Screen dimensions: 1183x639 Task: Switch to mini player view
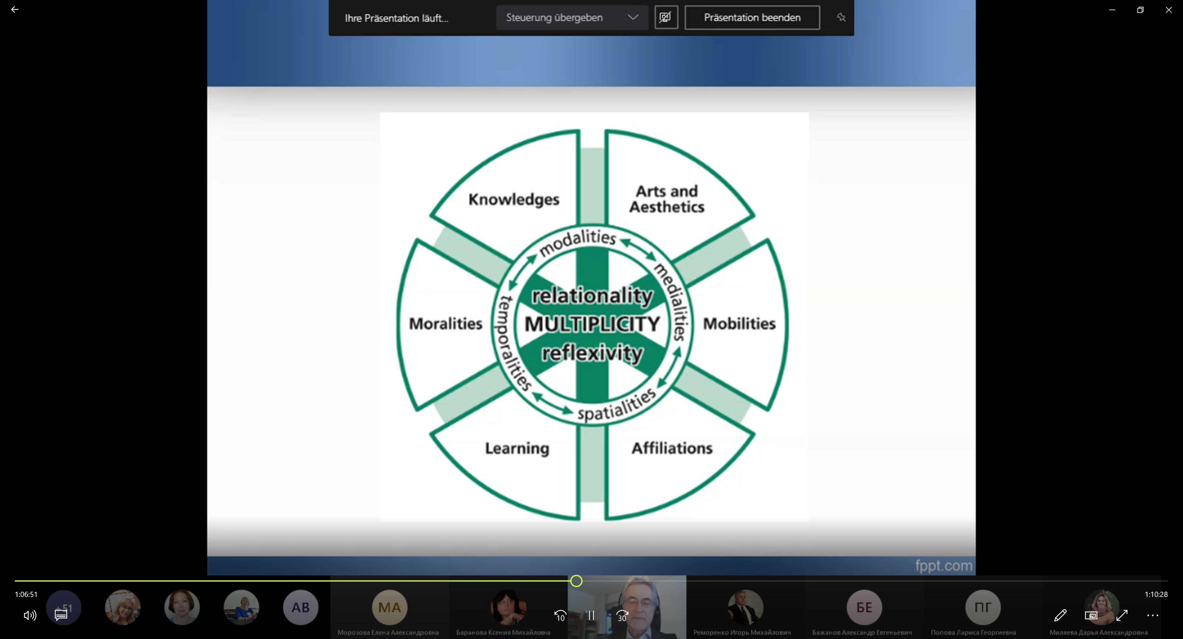1091,615
